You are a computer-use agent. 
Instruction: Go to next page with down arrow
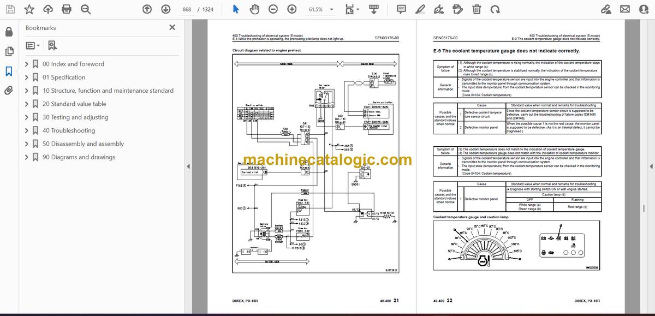165,9
